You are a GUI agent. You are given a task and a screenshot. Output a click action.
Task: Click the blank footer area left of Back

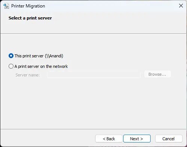pos(48,138)
